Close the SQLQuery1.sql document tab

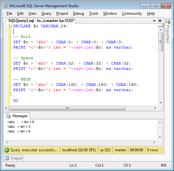pyautogui.click(x=160, y=21)
